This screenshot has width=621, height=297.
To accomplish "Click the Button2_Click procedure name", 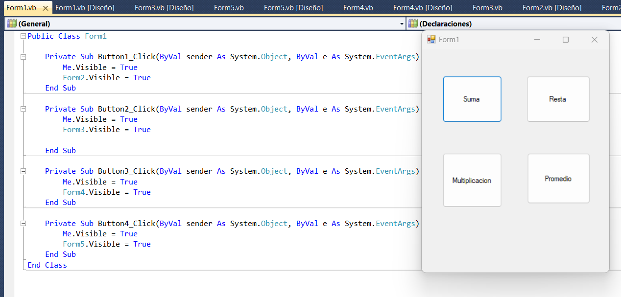I will click(126, 109).
